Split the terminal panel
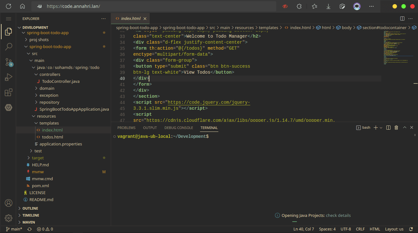 [x=388, y=127]
